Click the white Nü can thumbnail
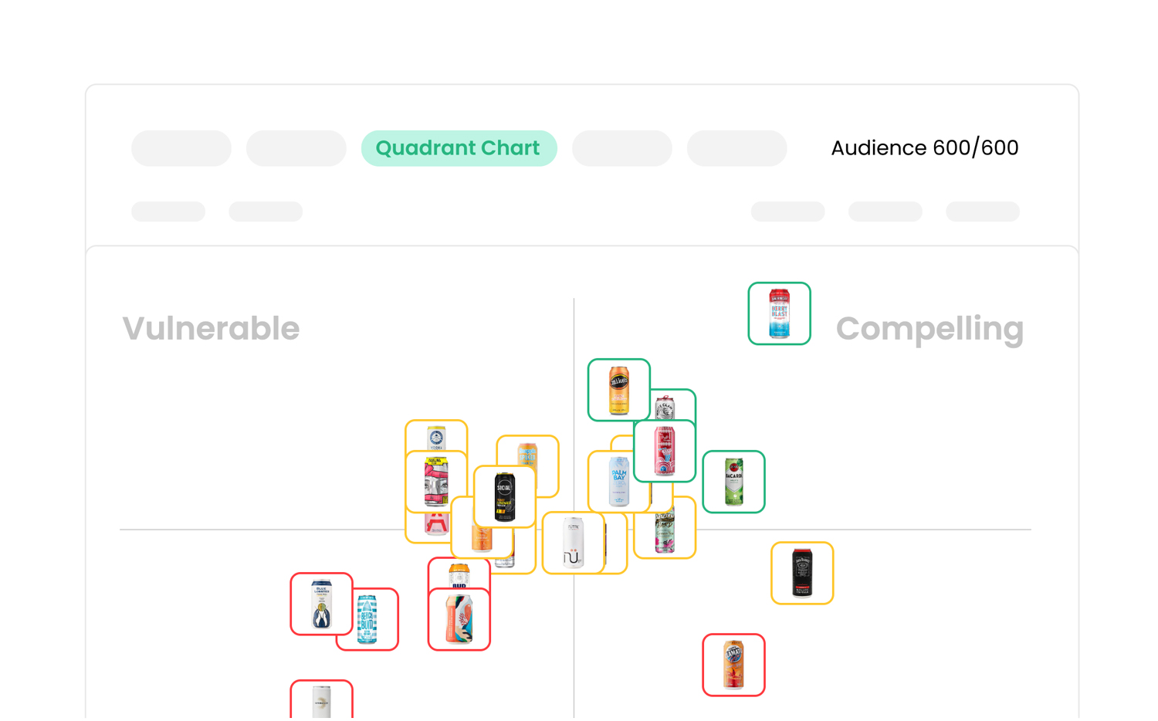This screenshot has height=721, width=1158. [573, 543]
